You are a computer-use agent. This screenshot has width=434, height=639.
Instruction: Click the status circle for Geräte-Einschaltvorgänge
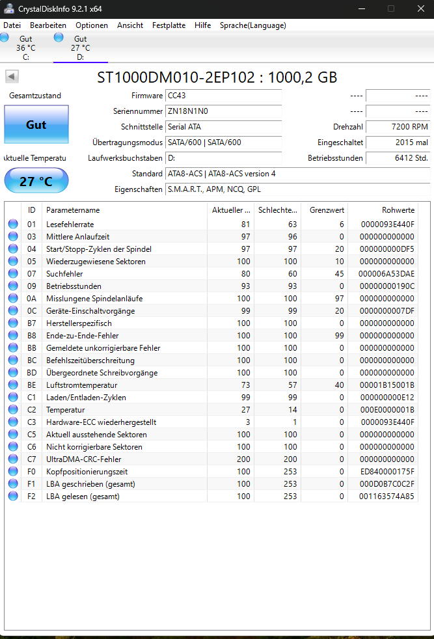[x=13, y=310]
